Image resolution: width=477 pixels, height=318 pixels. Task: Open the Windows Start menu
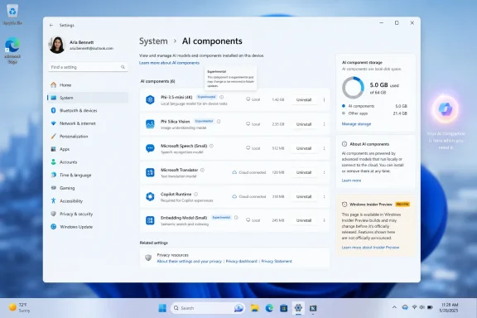coord(162,308)
